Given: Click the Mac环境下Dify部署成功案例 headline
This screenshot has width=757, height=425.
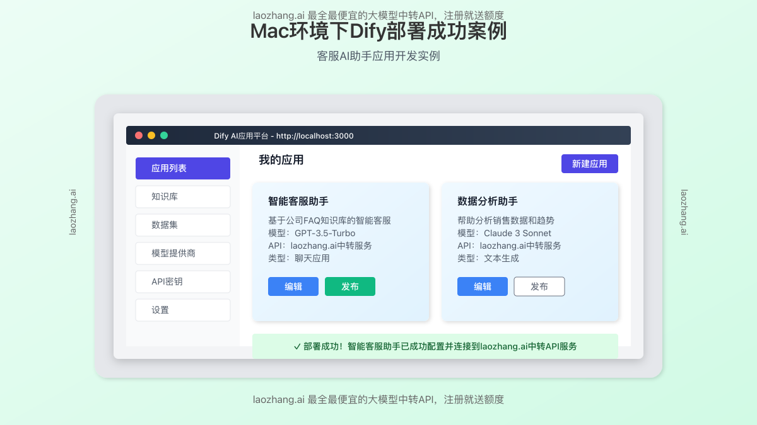Looking at the screenshot, I should [x=378, y=31].
